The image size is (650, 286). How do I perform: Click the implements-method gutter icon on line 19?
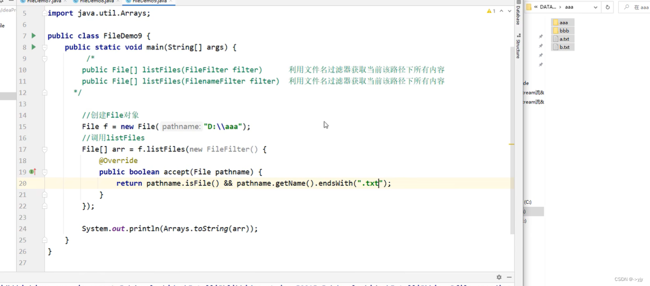pos(33,172)
